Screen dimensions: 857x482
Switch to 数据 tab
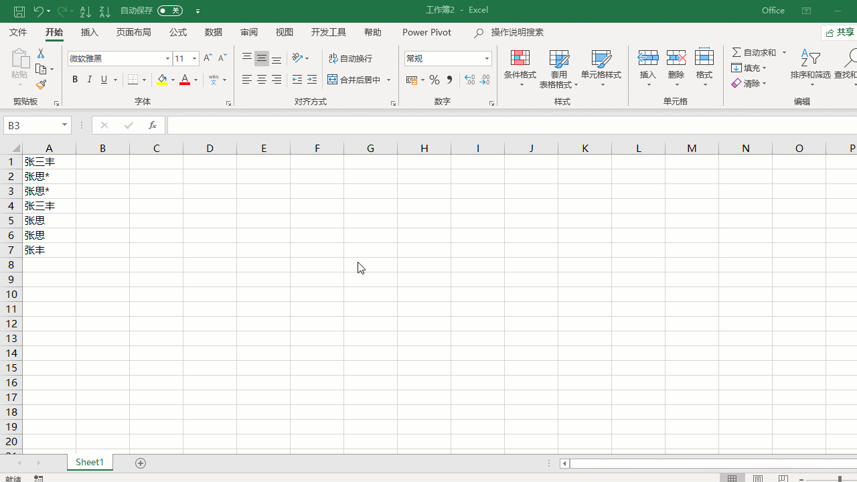pyautogui.click(x=214, y=32)
